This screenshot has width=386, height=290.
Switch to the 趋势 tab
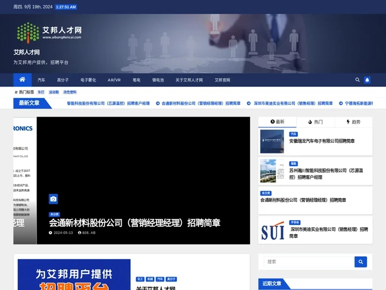point(353,122)
